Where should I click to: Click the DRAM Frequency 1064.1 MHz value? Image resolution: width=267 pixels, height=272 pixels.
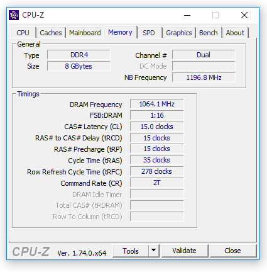pos(156,104)
